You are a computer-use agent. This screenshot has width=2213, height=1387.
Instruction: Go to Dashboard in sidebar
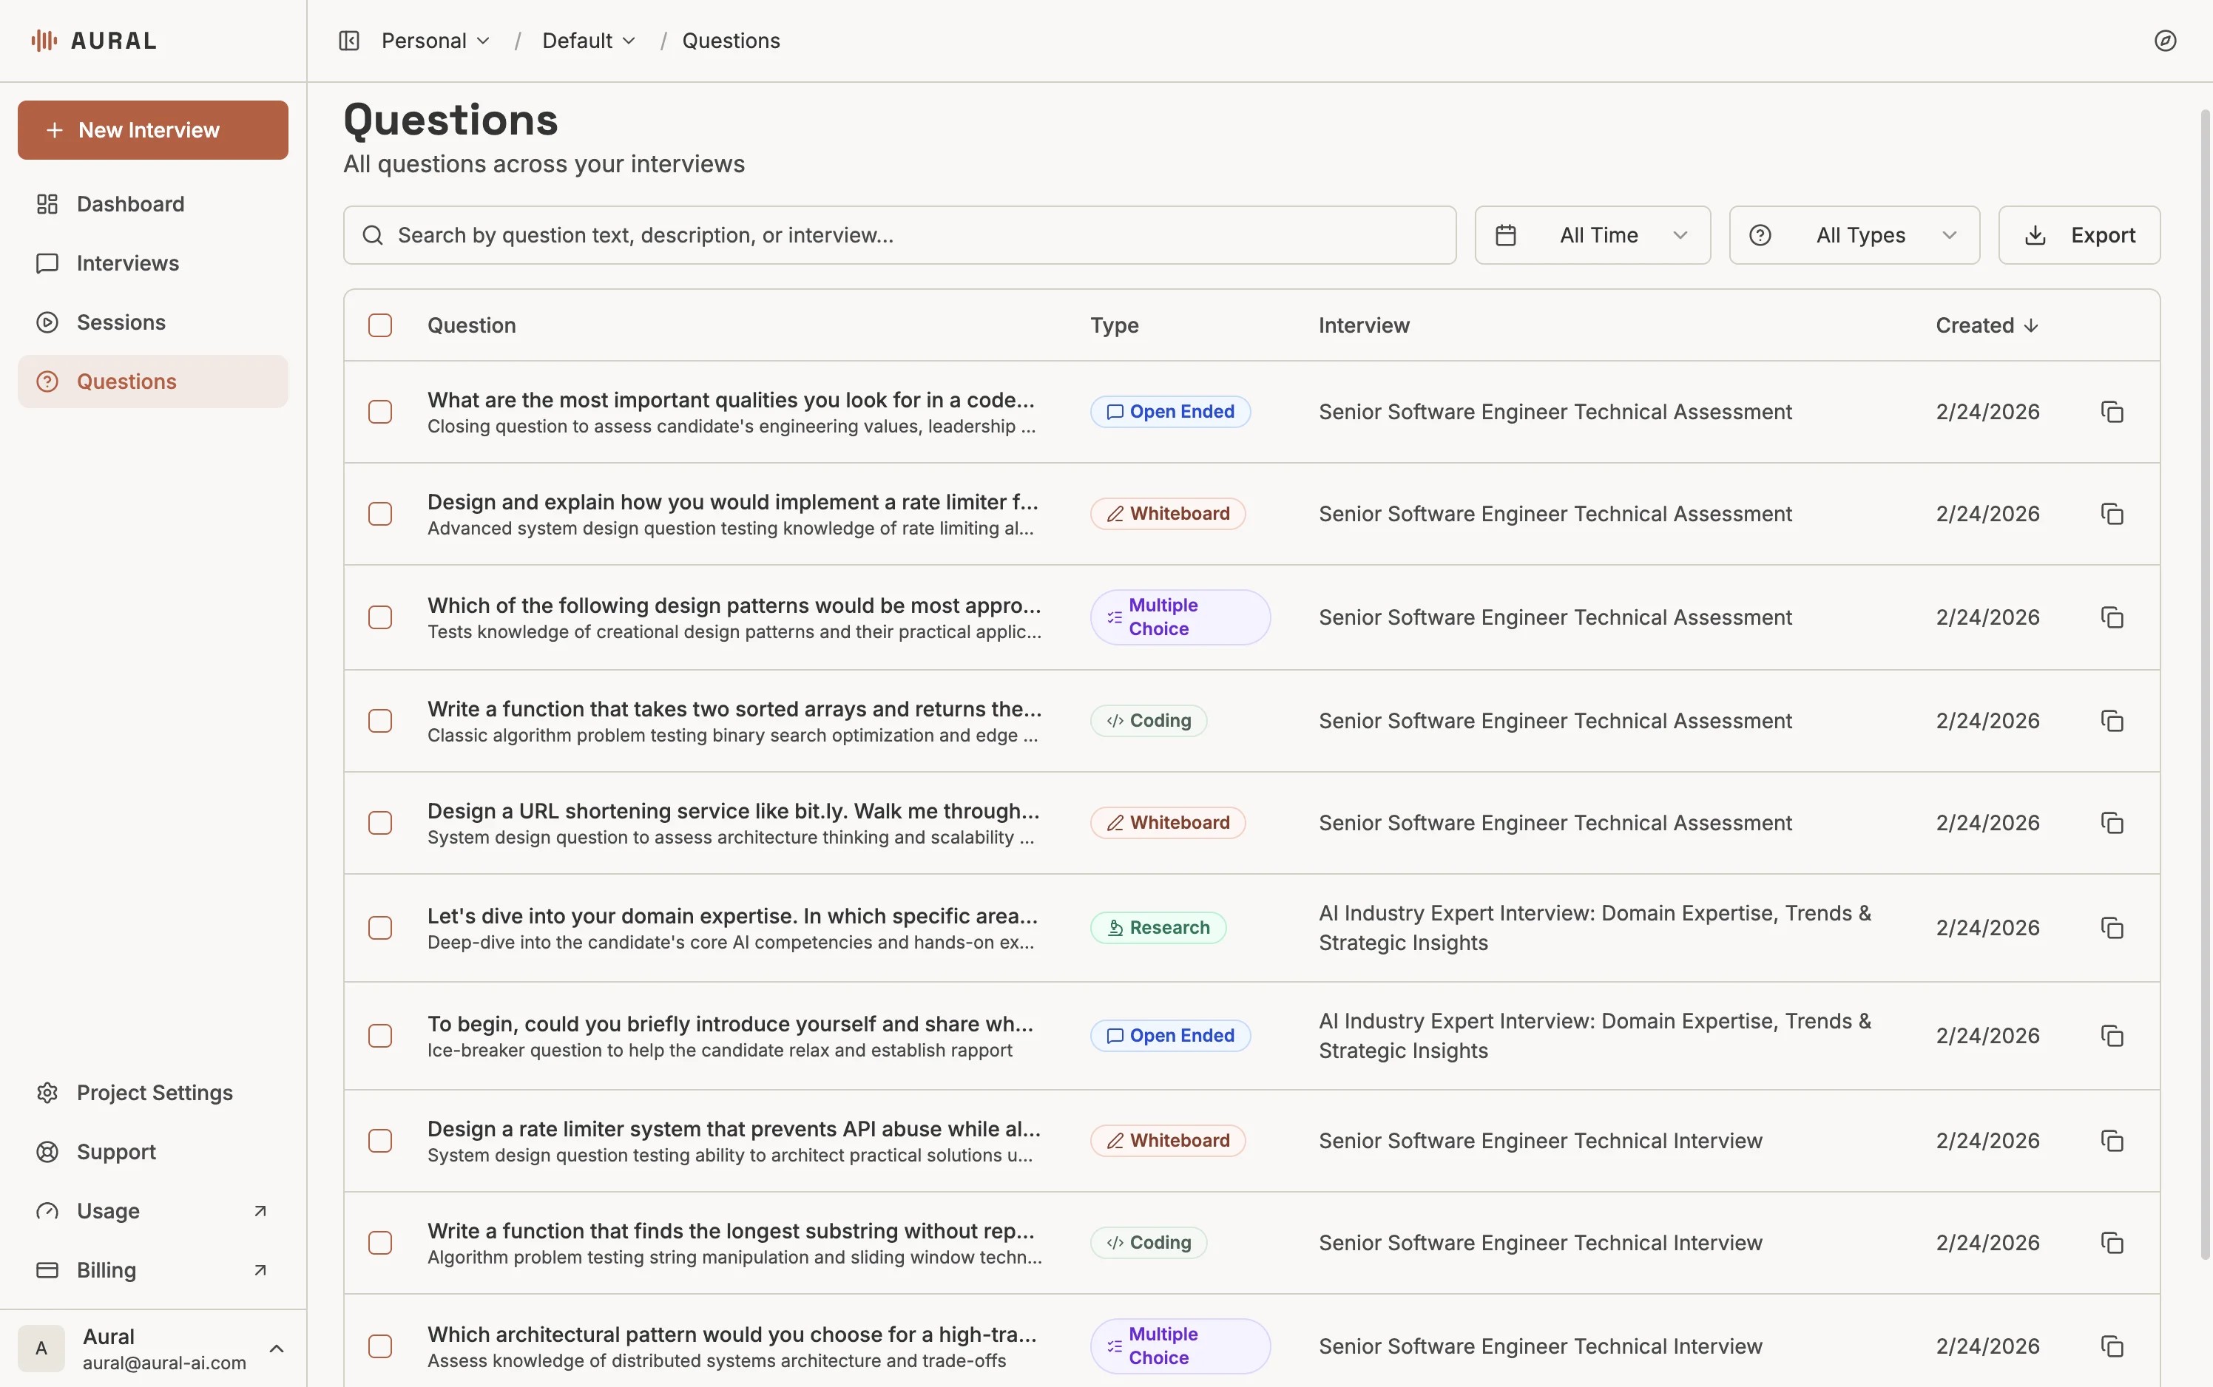point(153,203)
